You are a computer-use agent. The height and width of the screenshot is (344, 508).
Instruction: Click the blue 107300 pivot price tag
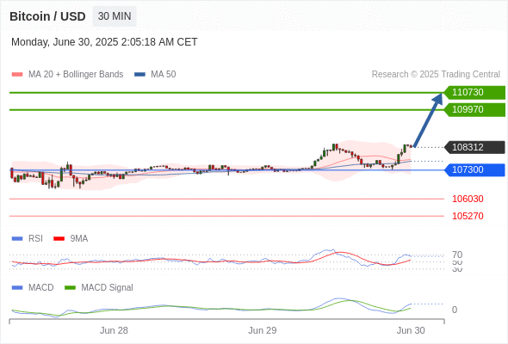(474, 170)
